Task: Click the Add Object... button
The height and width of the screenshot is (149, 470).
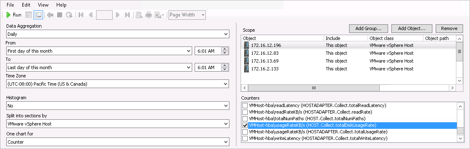Action: click(412, 29)
